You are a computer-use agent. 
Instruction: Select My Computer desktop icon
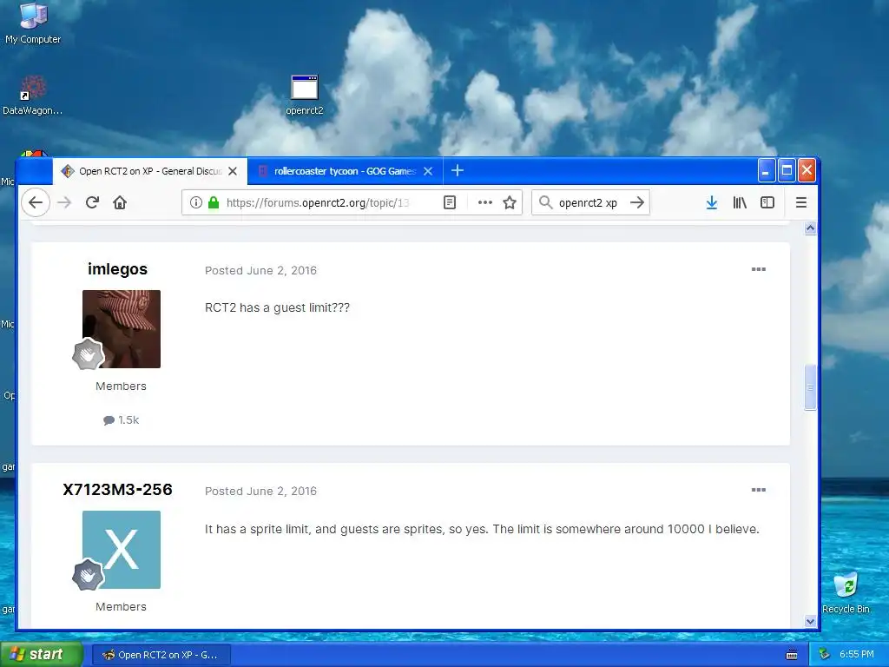coord(33,23)
